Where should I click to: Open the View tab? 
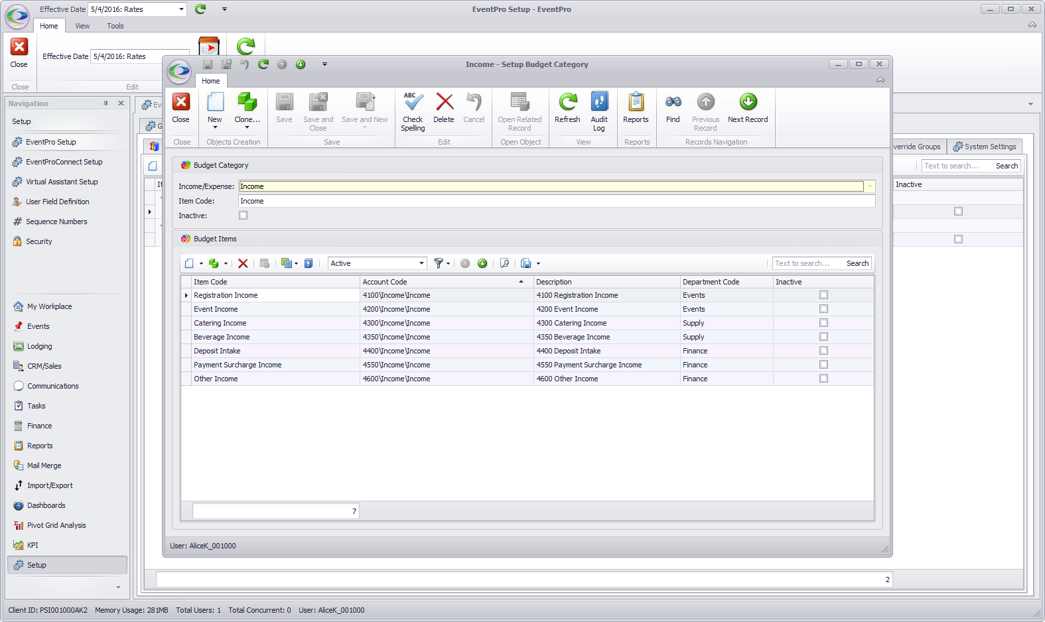pyautogui.click(x=82, y=26)
